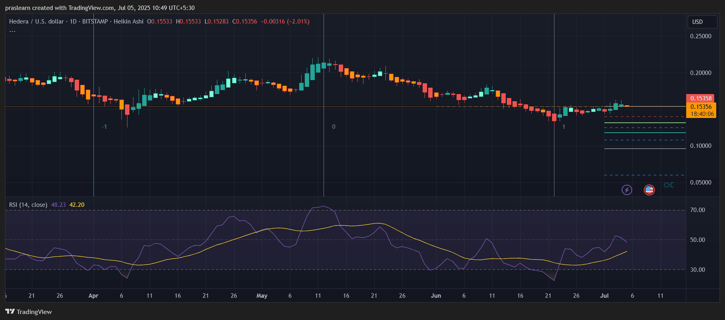Click the teal sun and moon icon
The width and height of the screenshot is (725, 320).
[x=668, y=185]
